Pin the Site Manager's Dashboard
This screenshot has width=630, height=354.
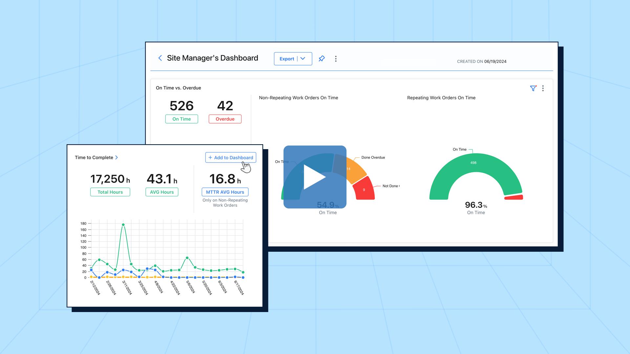[322, 58]
